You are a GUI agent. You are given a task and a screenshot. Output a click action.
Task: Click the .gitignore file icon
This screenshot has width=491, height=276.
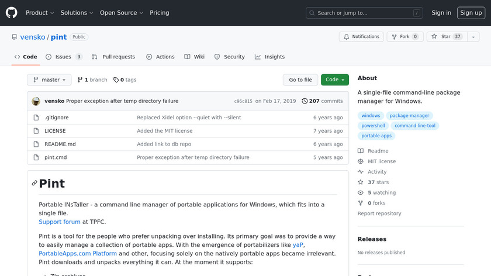tap(36, 118)
